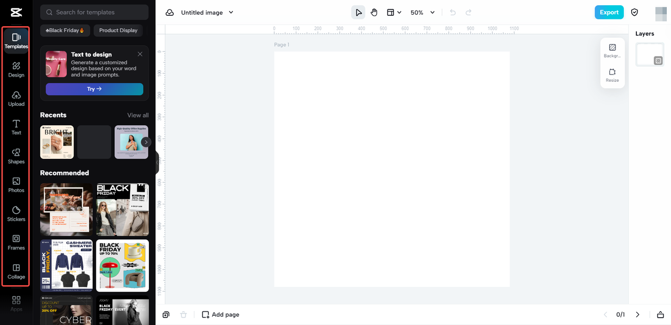Open the user profile avatar
Viewport: 671px width, 325px height.
661,14
